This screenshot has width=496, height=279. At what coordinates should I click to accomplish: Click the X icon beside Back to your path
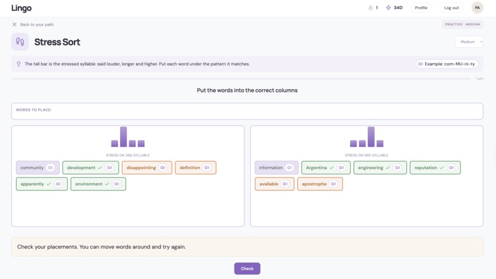coord(14,25)
